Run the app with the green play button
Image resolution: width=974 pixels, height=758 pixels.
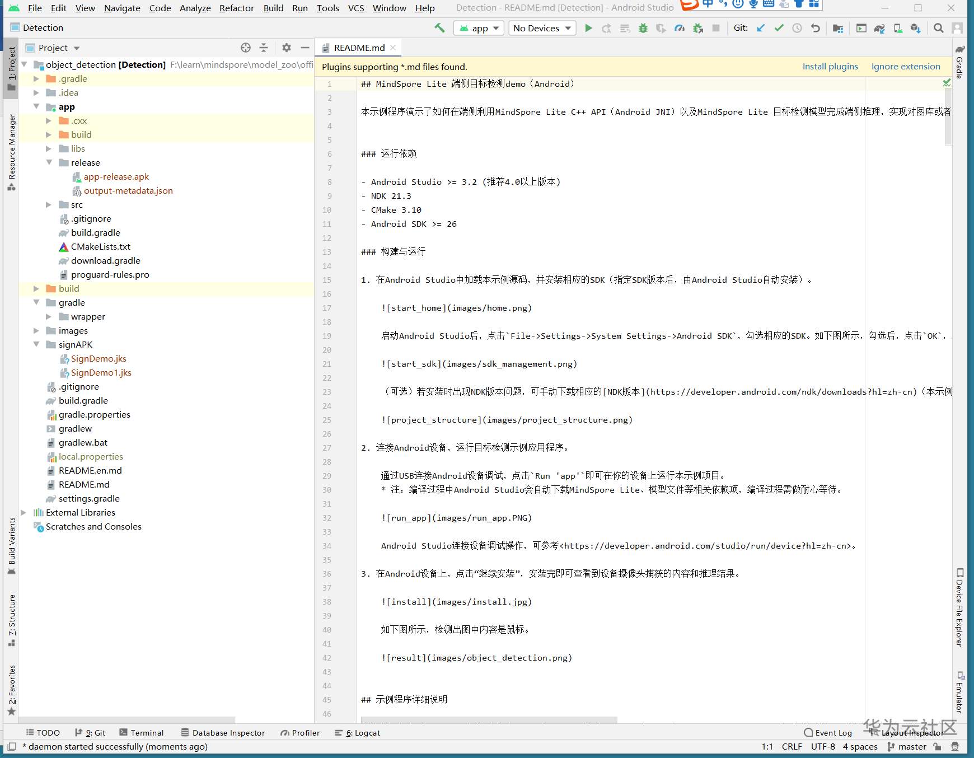[588, 28]
